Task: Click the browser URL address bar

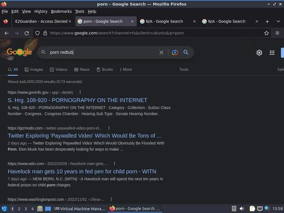Action: click(x=152, y=33)
